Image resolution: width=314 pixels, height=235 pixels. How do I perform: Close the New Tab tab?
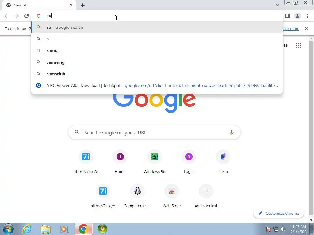click(x=71, y=5)
